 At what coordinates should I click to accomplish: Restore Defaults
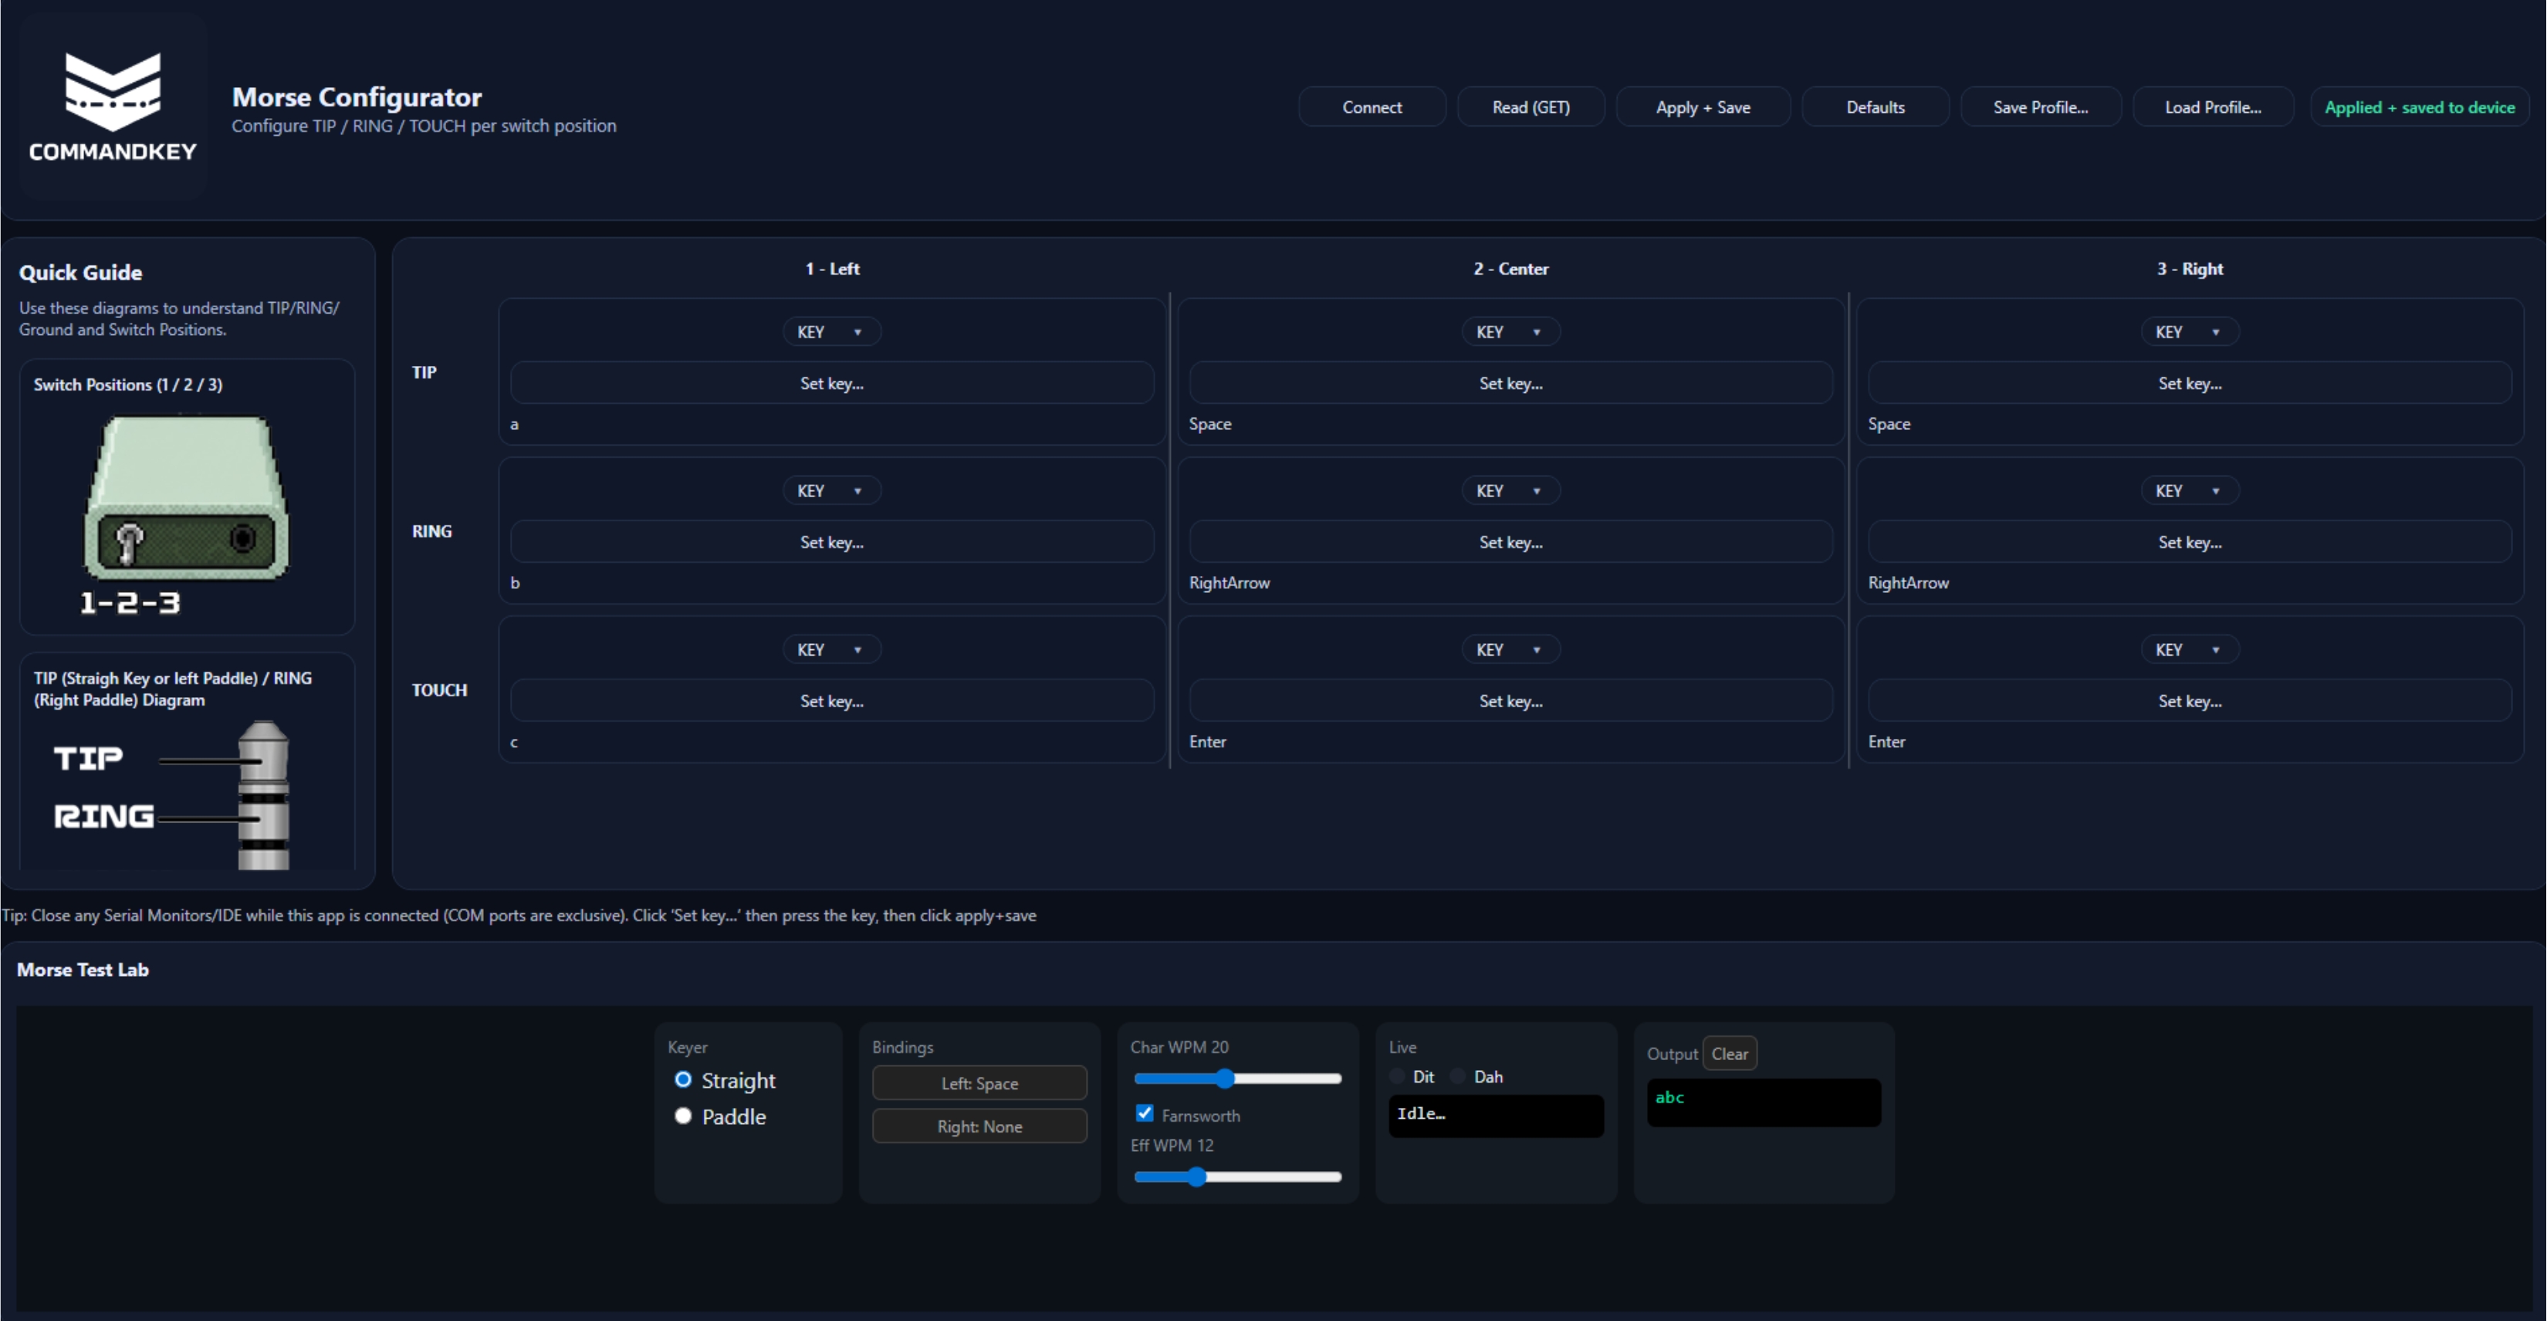1875,106
